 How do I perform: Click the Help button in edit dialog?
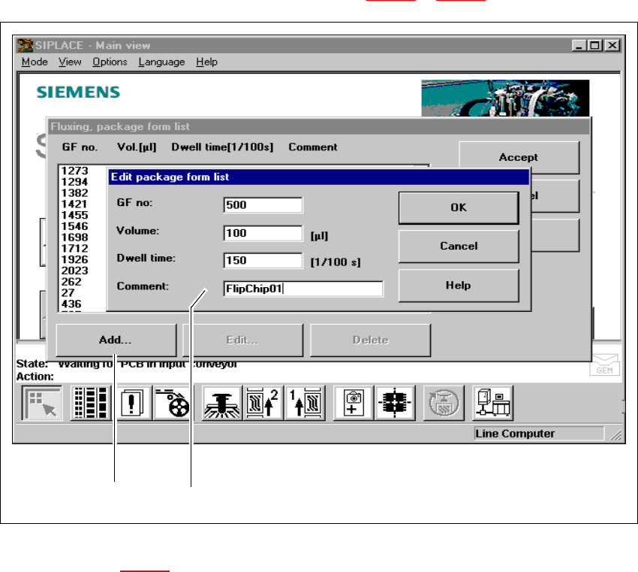pyautogui.click(x=459, y=285)
